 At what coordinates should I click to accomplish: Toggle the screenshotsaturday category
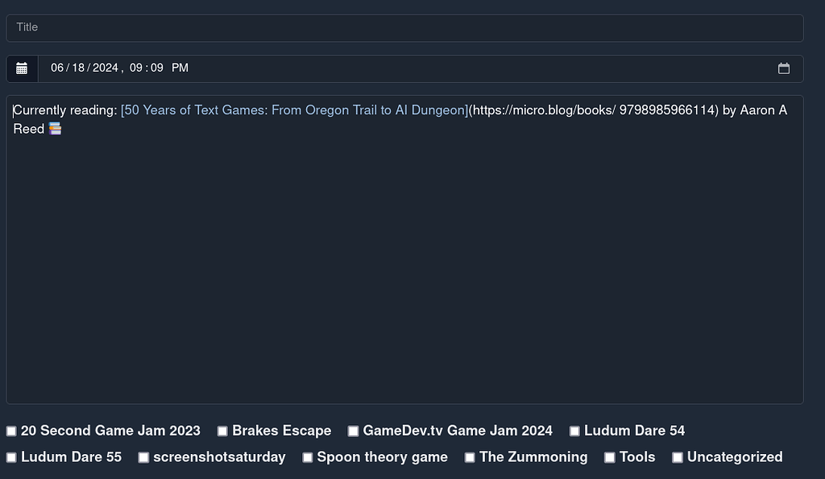(x=143, y=457)
